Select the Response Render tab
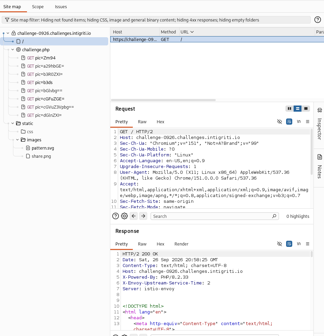Viewport: 324px width, 336px height. 181,244
